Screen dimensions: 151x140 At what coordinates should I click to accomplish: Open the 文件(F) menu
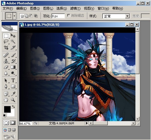8,8
